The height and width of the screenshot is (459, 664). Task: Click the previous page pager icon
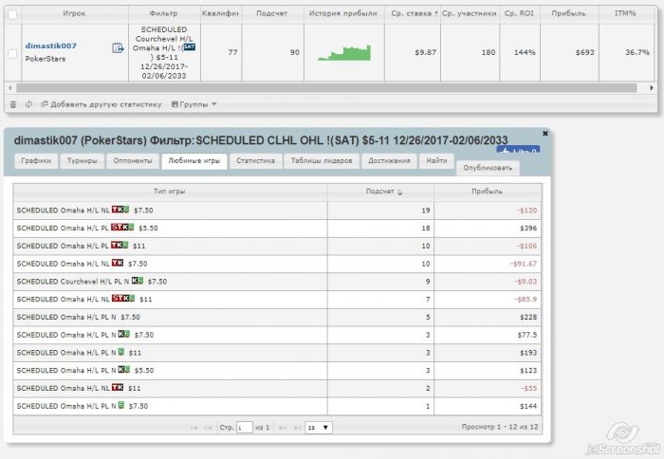coord(208,428)
